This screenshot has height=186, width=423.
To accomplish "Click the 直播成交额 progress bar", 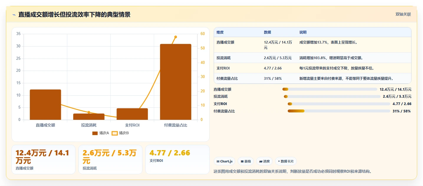I will (330, 89).
